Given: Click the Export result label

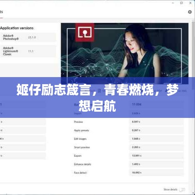Looking at the screenshot, I should [77, 156].
